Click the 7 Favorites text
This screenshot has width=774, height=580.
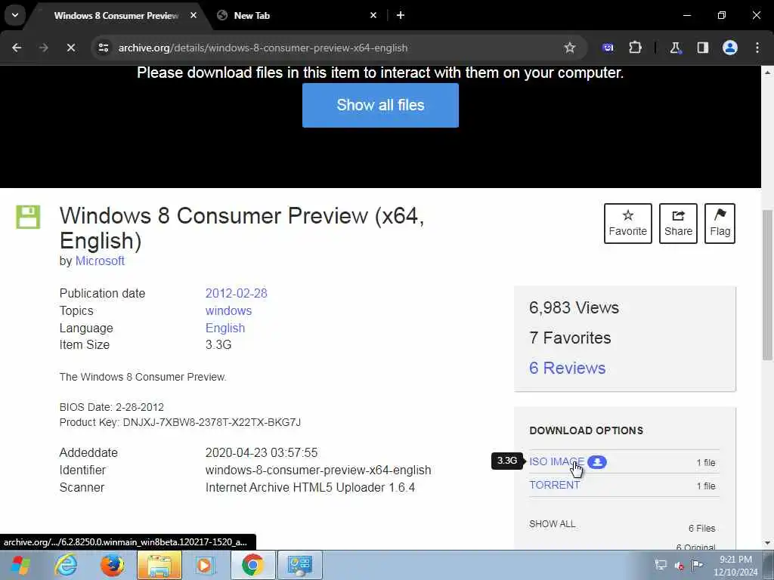coord(570,338)
